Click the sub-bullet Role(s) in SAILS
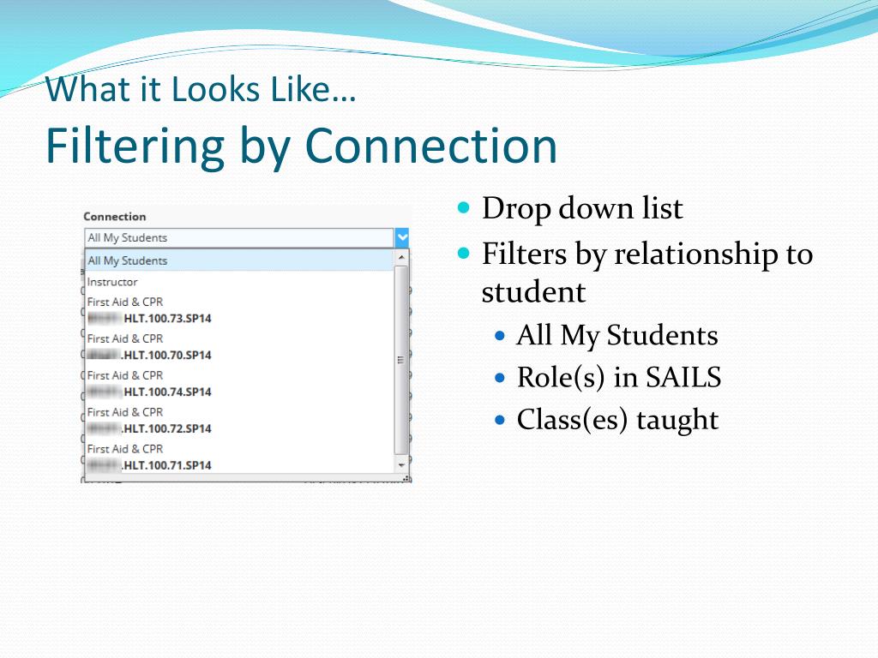The width and height of the screenshot is (878, 658). [x=619, y=377]
